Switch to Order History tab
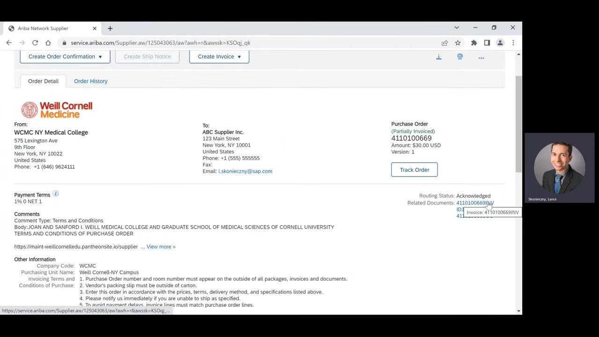The image size is (599, 337). click(91, 81)
